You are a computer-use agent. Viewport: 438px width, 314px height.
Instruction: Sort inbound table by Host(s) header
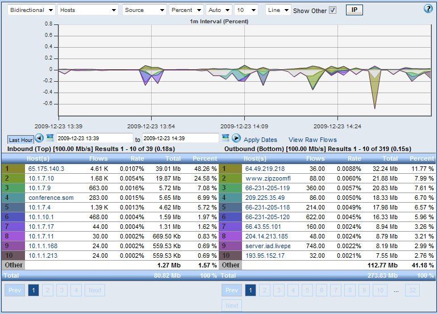pos(38,158)
